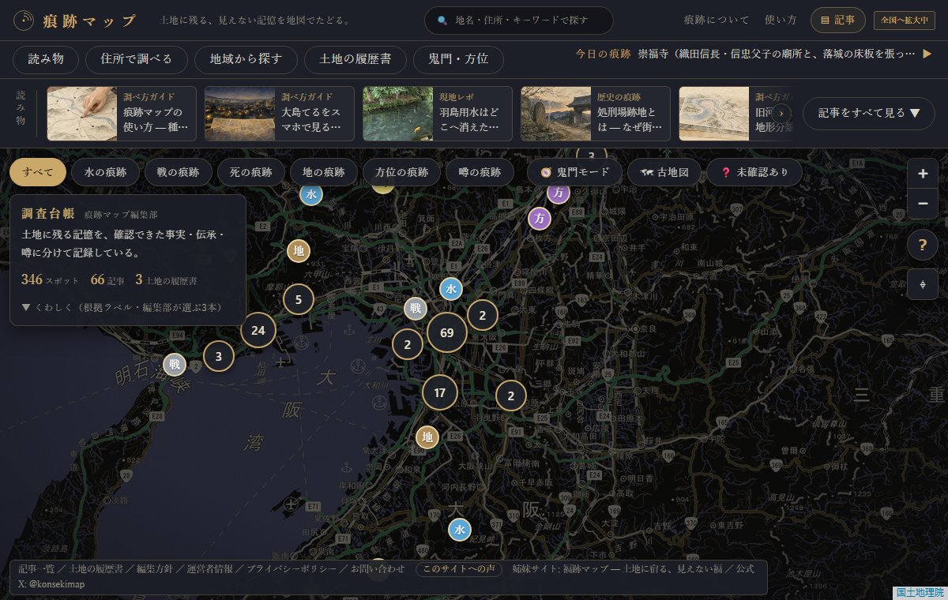Select the lower purple 方 marker
The image size is (948, 600).
pos(540,217)
